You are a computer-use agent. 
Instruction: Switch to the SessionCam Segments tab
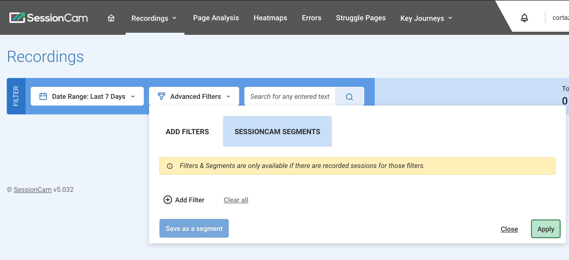(x=277, y=132)
